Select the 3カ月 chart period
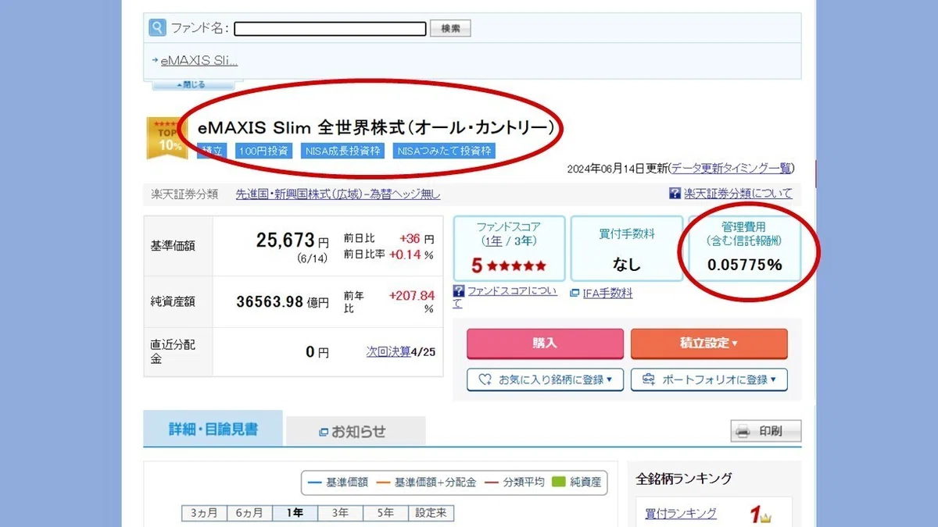The width and height of the screenshot is (938, 527). 204,513
